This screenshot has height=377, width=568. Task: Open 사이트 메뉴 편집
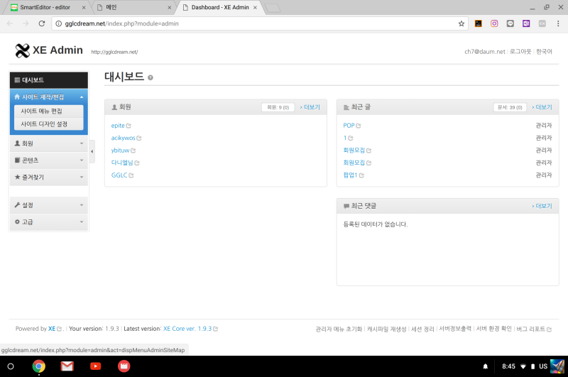[x=49, y=111]
